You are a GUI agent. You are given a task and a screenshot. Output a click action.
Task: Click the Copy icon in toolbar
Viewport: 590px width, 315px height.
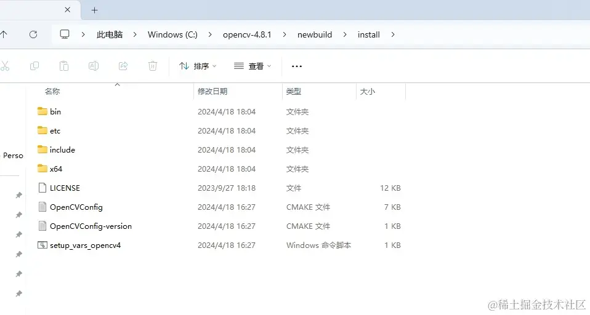(x=34, y=66)
